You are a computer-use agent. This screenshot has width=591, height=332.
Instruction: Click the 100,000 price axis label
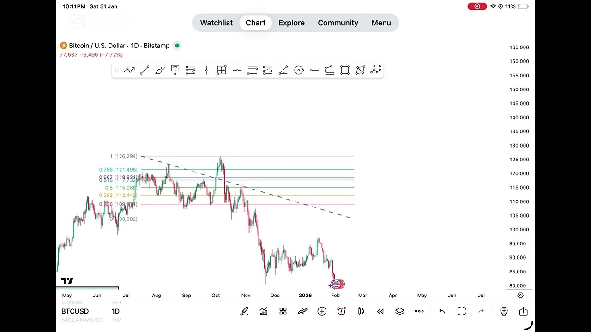click(x=519, y=230)
